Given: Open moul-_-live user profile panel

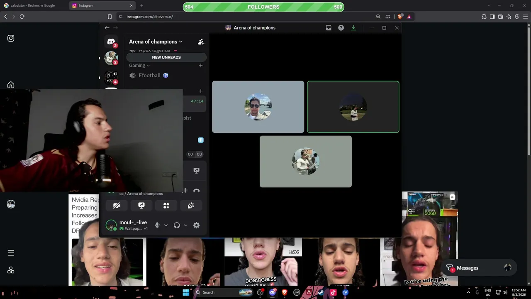Looking at the screenshot, I should click(128, 225).
